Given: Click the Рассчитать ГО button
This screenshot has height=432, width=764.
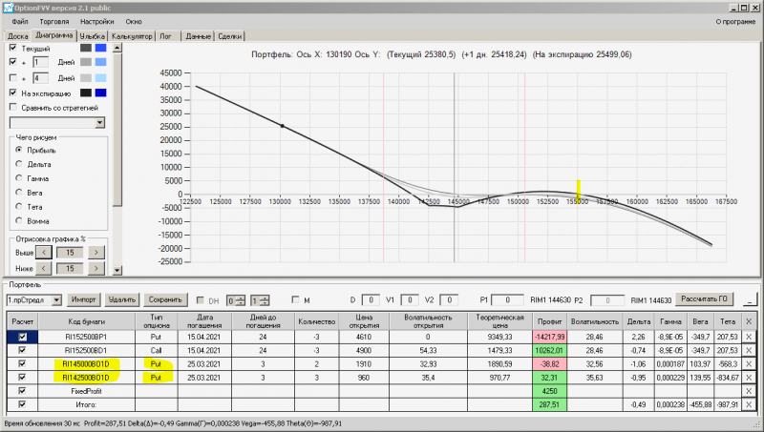Looking at the screenshot, I should click(x=704, y=299).
